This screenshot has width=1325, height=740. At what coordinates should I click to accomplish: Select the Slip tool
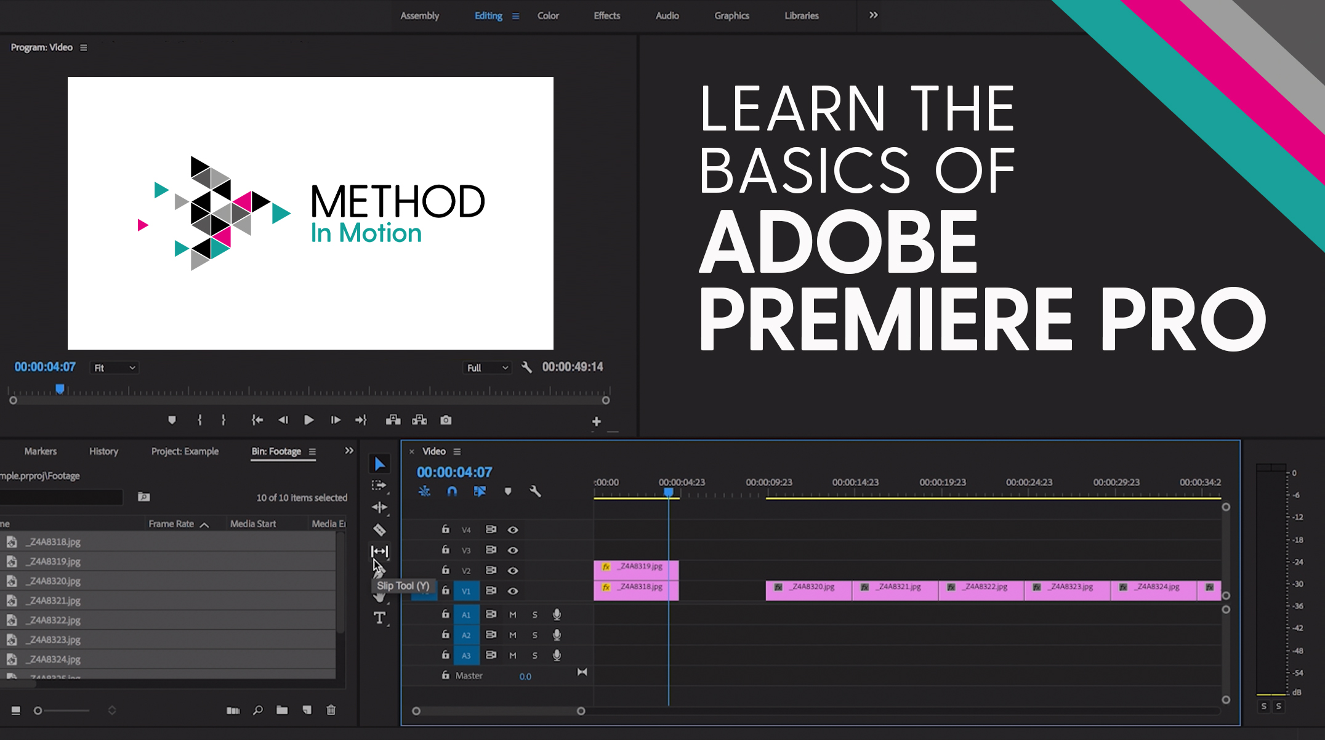[x=379, y=551]
